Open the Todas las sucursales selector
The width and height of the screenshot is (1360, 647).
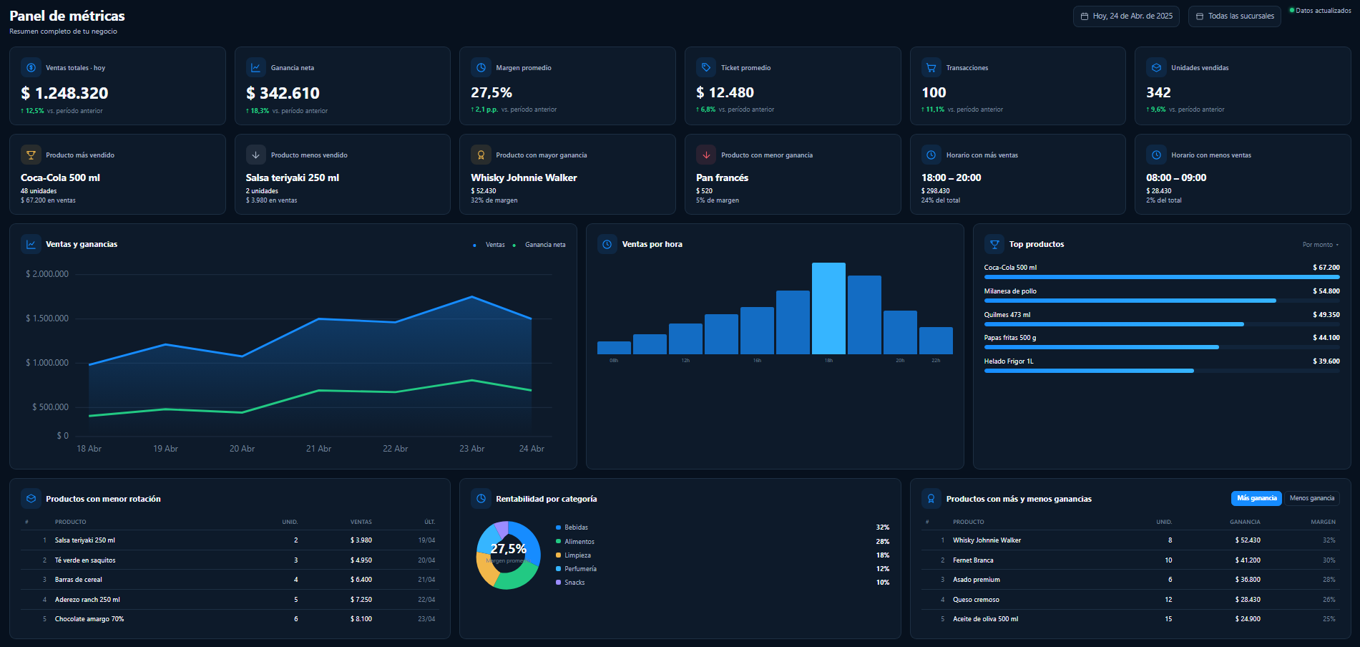coord(1235,16)
